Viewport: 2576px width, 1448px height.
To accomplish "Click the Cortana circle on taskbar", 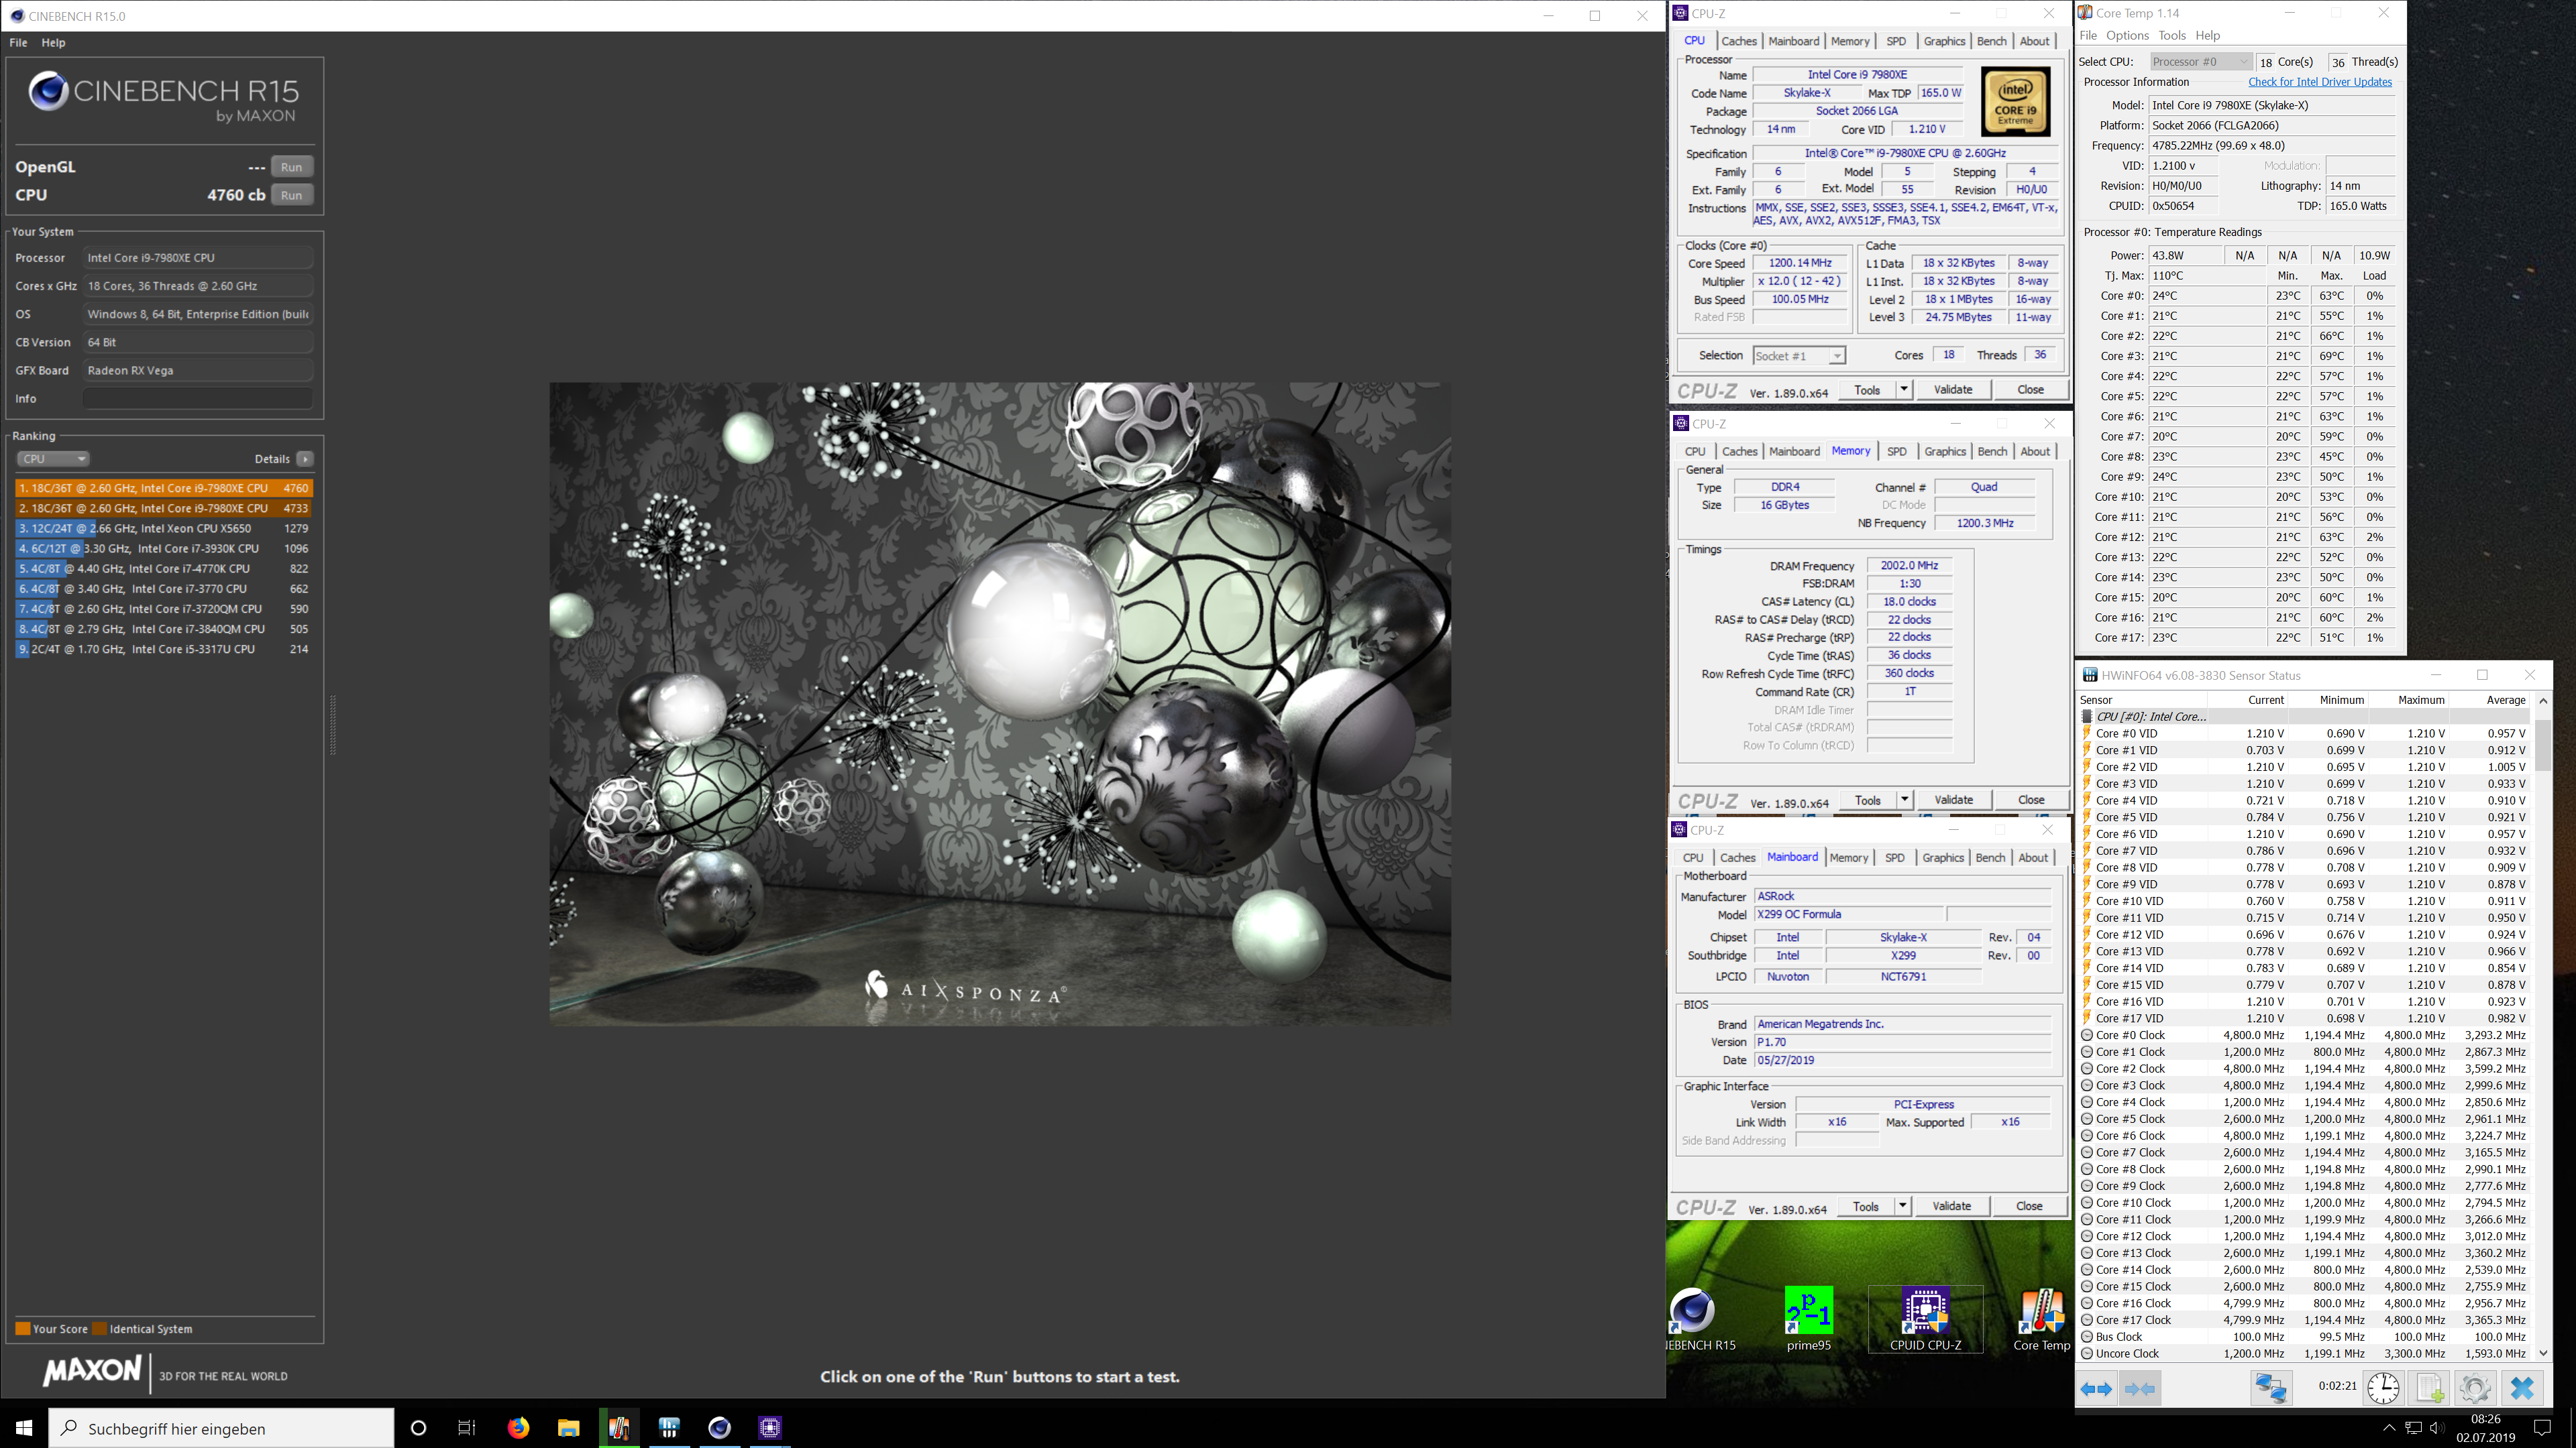I will 419,1427.
